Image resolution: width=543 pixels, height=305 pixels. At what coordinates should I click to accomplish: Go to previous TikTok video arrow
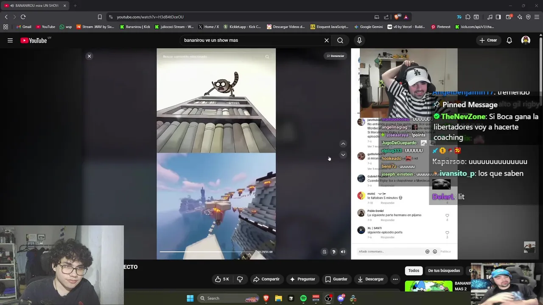[x=343, y=144]
